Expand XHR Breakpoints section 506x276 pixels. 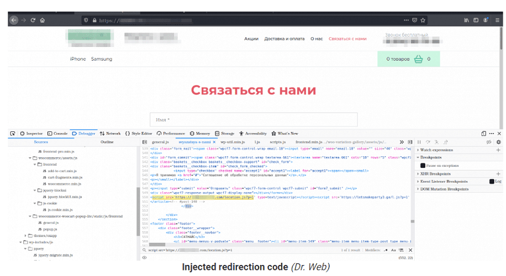point(418,174)
